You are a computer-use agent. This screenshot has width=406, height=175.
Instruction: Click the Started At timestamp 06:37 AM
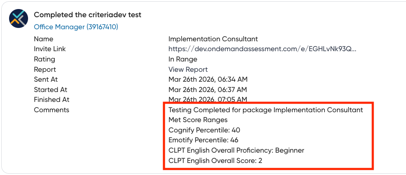208,90
